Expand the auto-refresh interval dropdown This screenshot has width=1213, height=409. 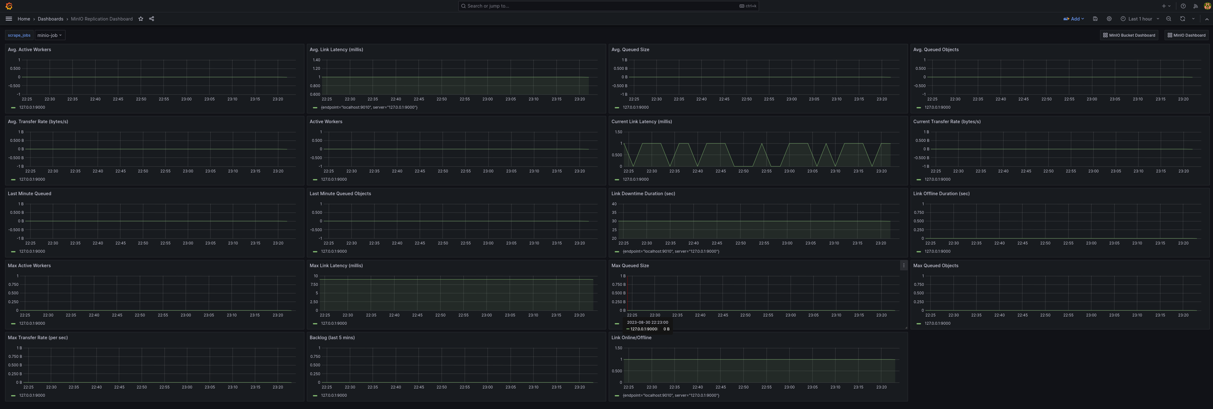tap(1193, 19)
